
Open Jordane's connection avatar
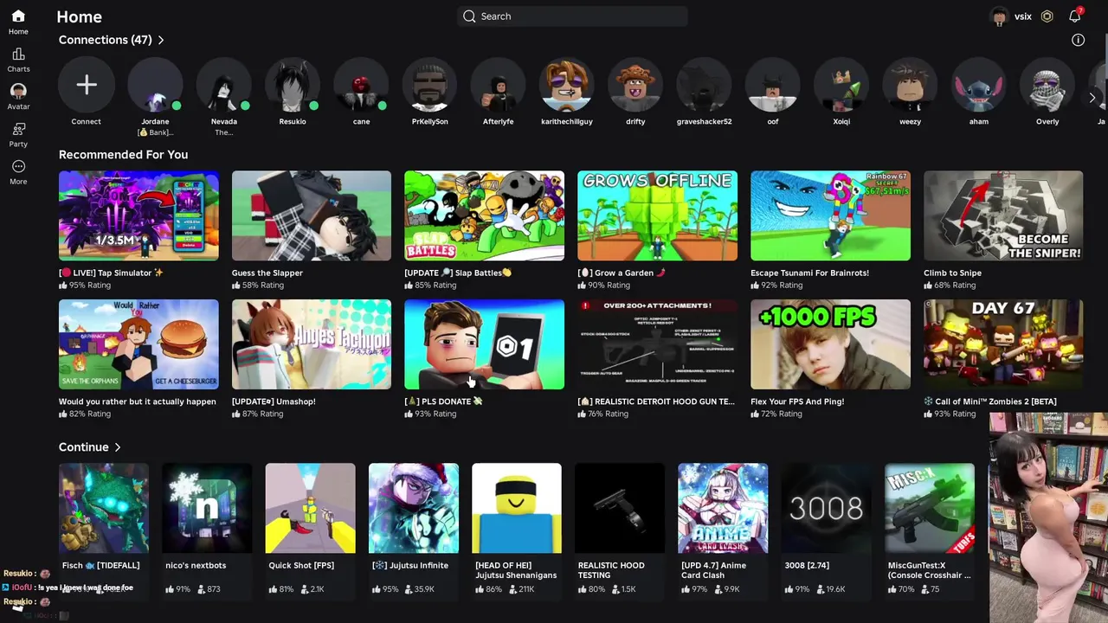pos(155,85)
